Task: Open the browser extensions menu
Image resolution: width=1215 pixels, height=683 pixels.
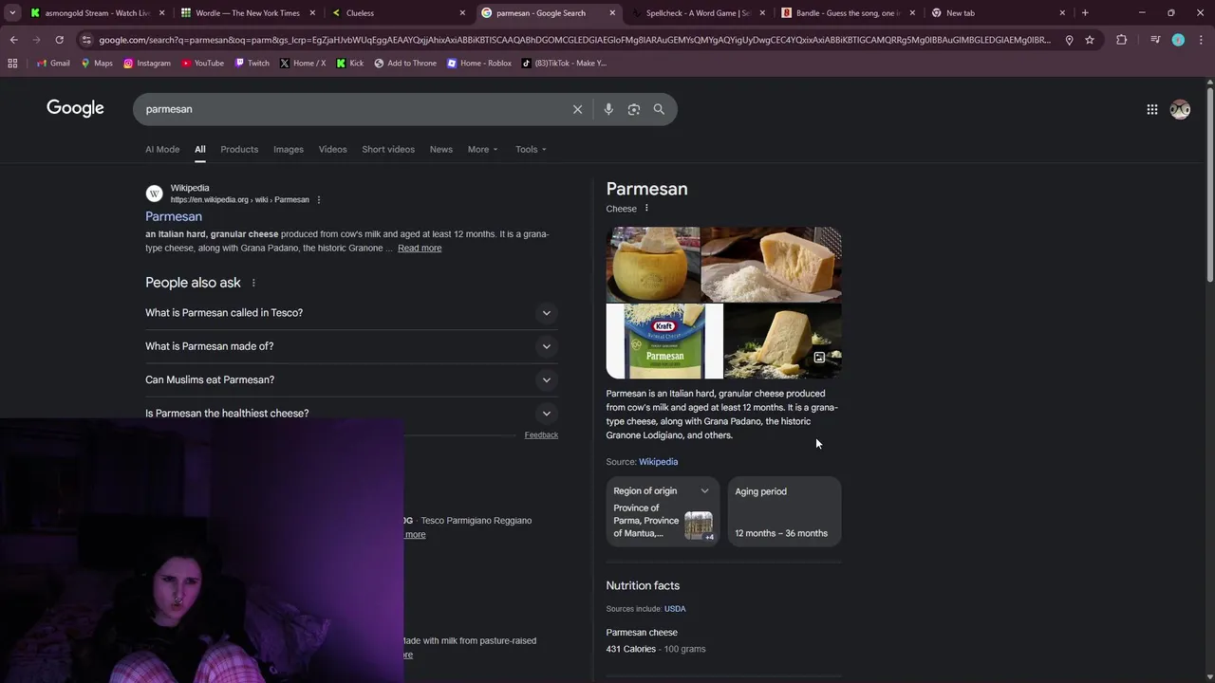Action: click(x=1121, y=40)
